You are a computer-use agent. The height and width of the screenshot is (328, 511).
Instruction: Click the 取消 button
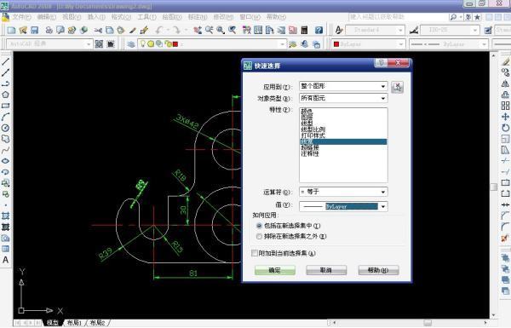pos(326,270)
